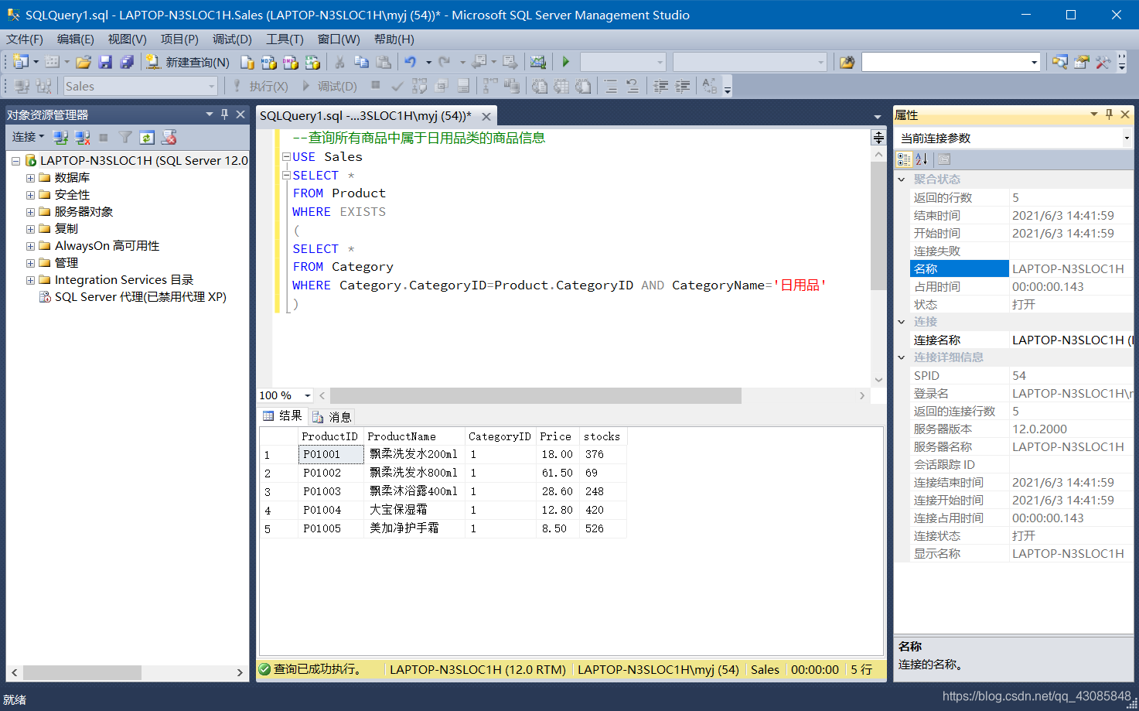Viewport: 1139px width, 711px height.
Task: Open the 文件(F) menu
Action: click(25, 39)
